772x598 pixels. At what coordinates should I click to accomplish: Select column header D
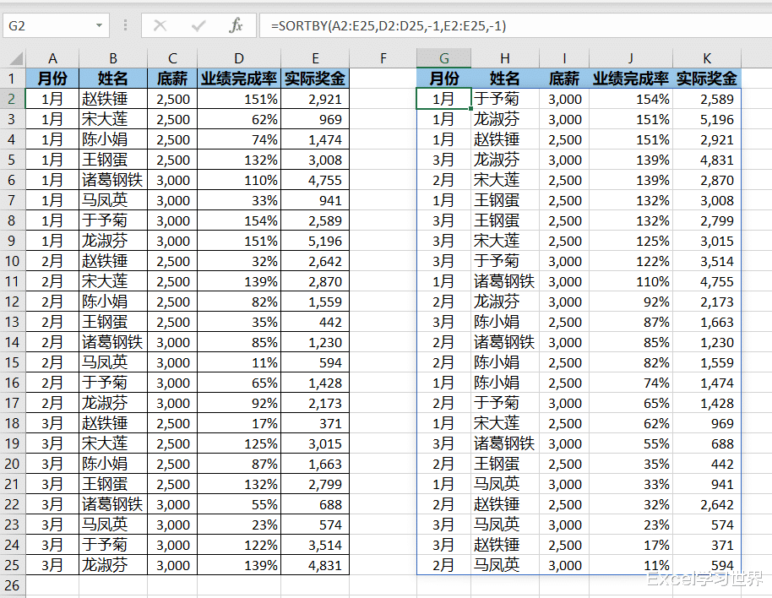(238, 58)
